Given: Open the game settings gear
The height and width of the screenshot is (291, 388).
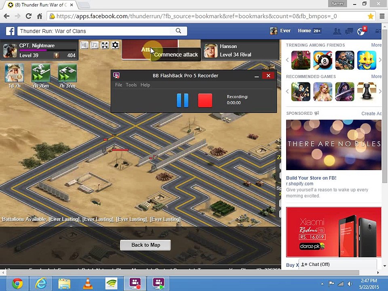Looking at the screenshot, I should point(115,45).
